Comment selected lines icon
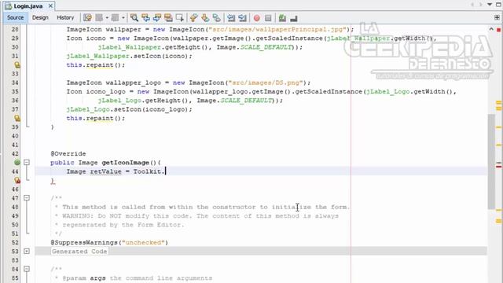Image resolution: width=503 pixels, height=283 pixels. point(282,17)
